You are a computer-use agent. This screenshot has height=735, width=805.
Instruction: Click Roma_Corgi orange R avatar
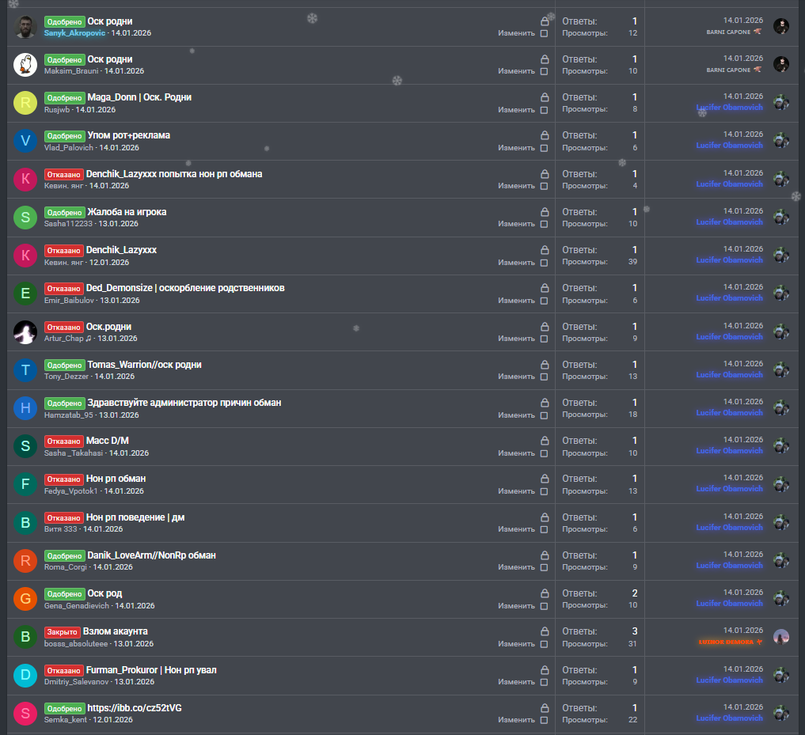[25, 560]
